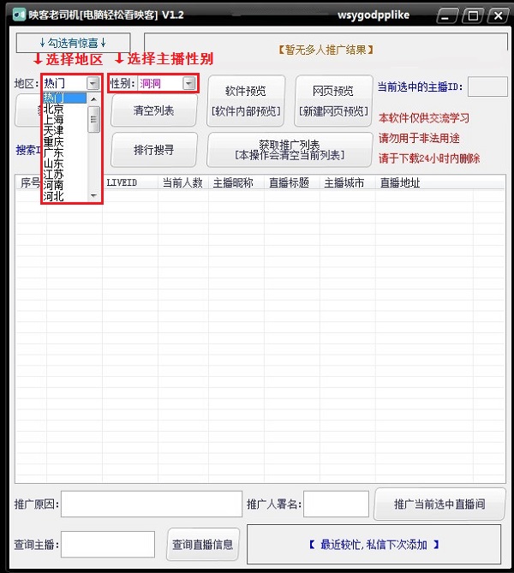The width and height of the screenshot is (514, 573).
Task: Minimize the 映客老司机 window
Action: point(446,15)
